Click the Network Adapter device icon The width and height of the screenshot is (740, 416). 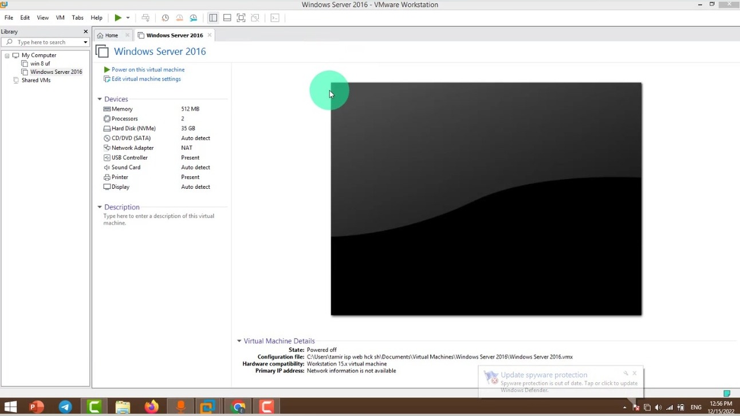[x=107, y=148]
